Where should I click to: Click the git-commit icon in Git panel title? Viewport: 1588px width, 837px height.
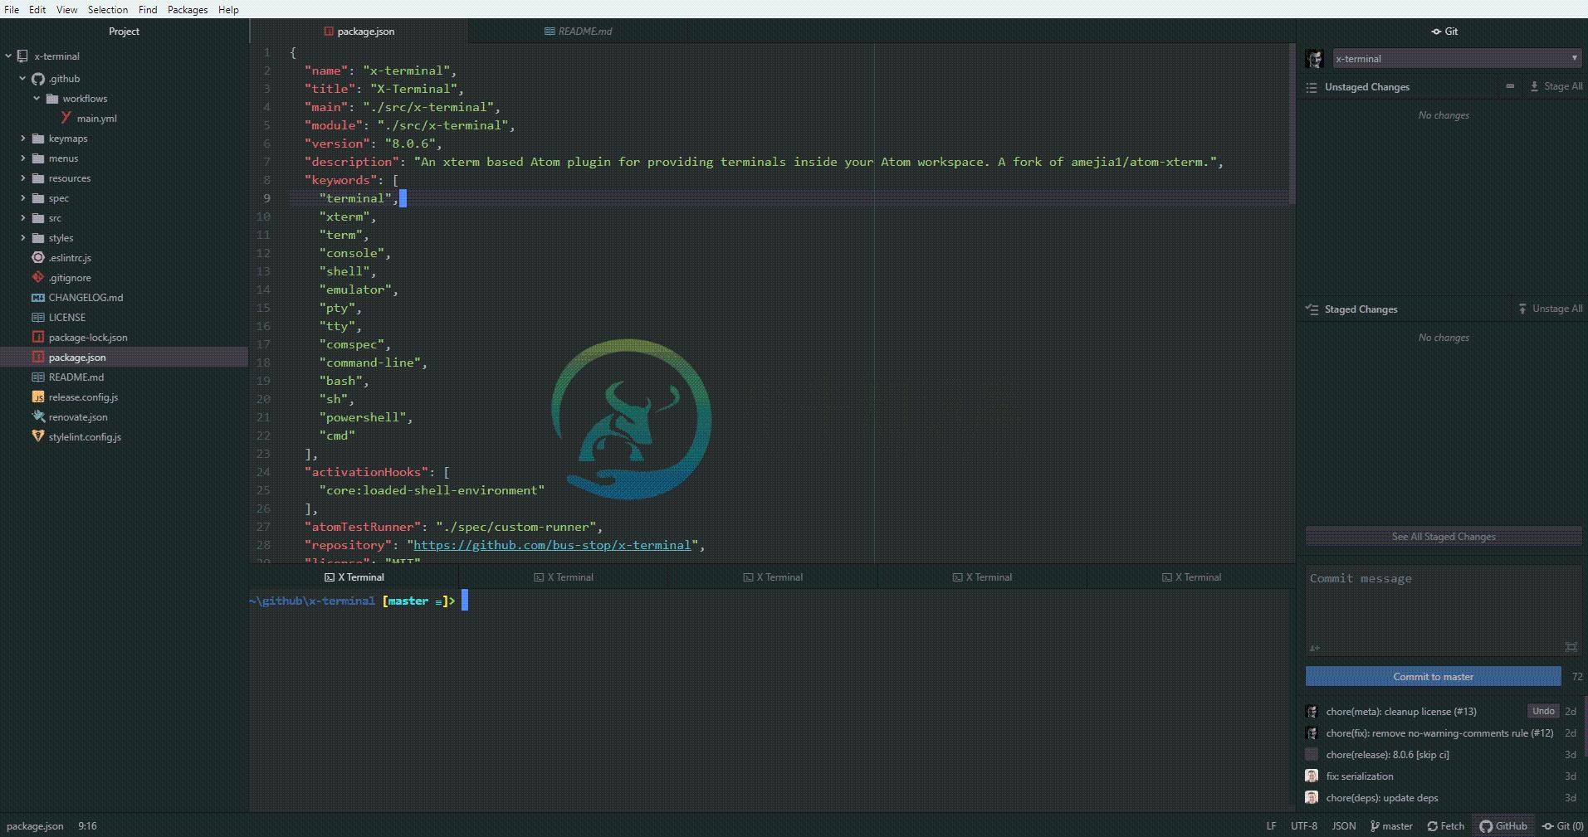point(1436,32)
